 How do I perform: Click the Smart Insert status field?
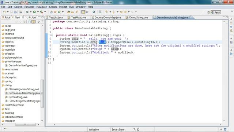click(118, 129)
